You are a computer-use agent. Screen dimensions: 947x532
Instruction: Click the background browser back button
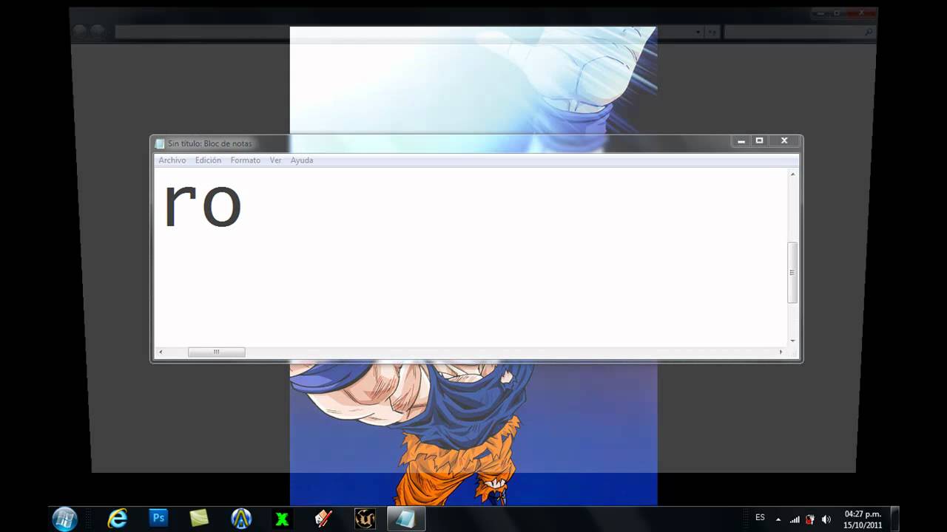[x=79, y=32]
